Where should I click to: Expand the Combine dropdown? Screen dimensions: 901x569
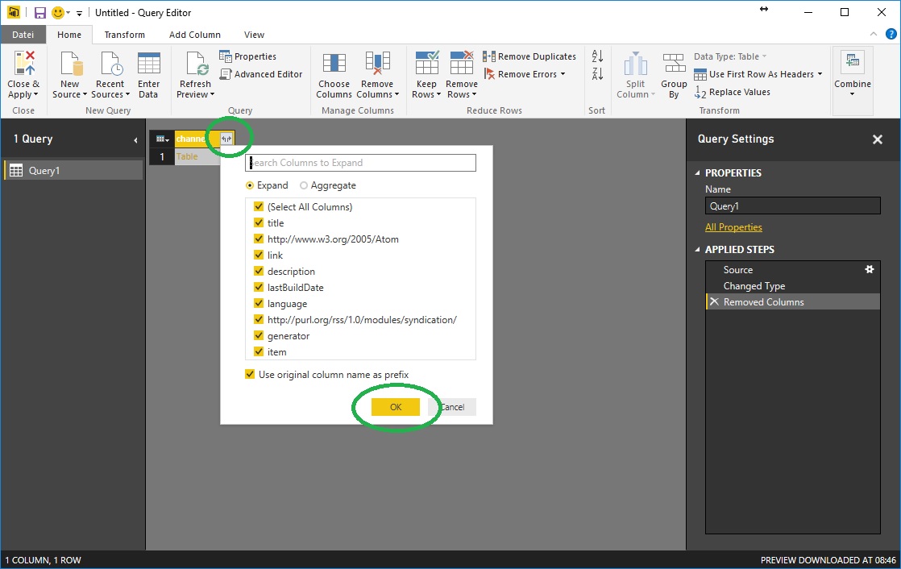pyautogui.click(x=852, y=94)
